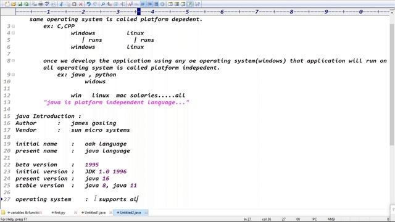Viewport: 395px width, 222px height.
Task: Click "java 16" on the present version line
Action: point(97,179)
